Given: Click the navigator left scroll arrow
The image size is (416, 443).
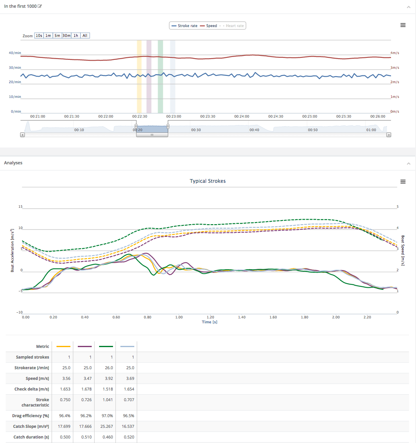Looking at the screenshot, I should [x=23, y=134].
